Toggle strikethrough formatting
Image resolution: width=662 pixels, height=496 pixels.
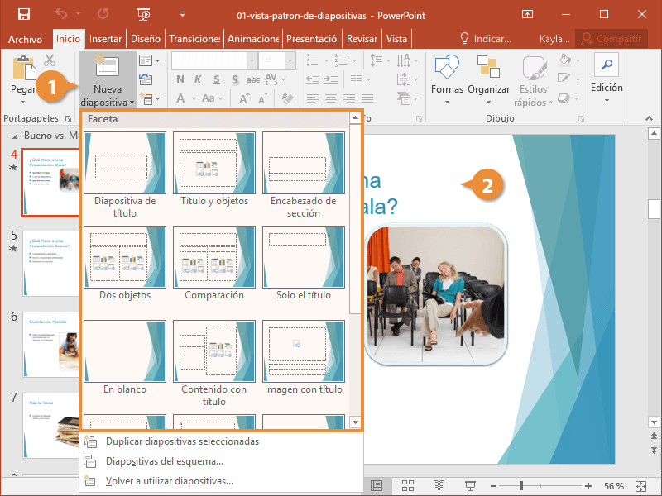[253, 79]
